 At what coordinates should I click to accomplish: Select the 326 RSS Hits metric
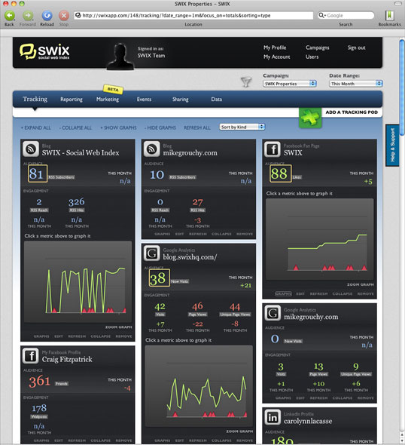pos(77,202)
